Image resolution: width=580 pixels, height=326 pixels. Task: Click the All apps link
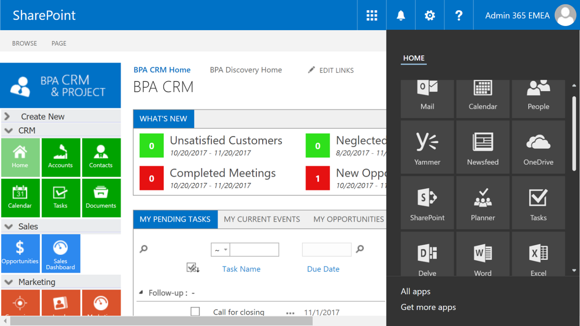[415, 291]
